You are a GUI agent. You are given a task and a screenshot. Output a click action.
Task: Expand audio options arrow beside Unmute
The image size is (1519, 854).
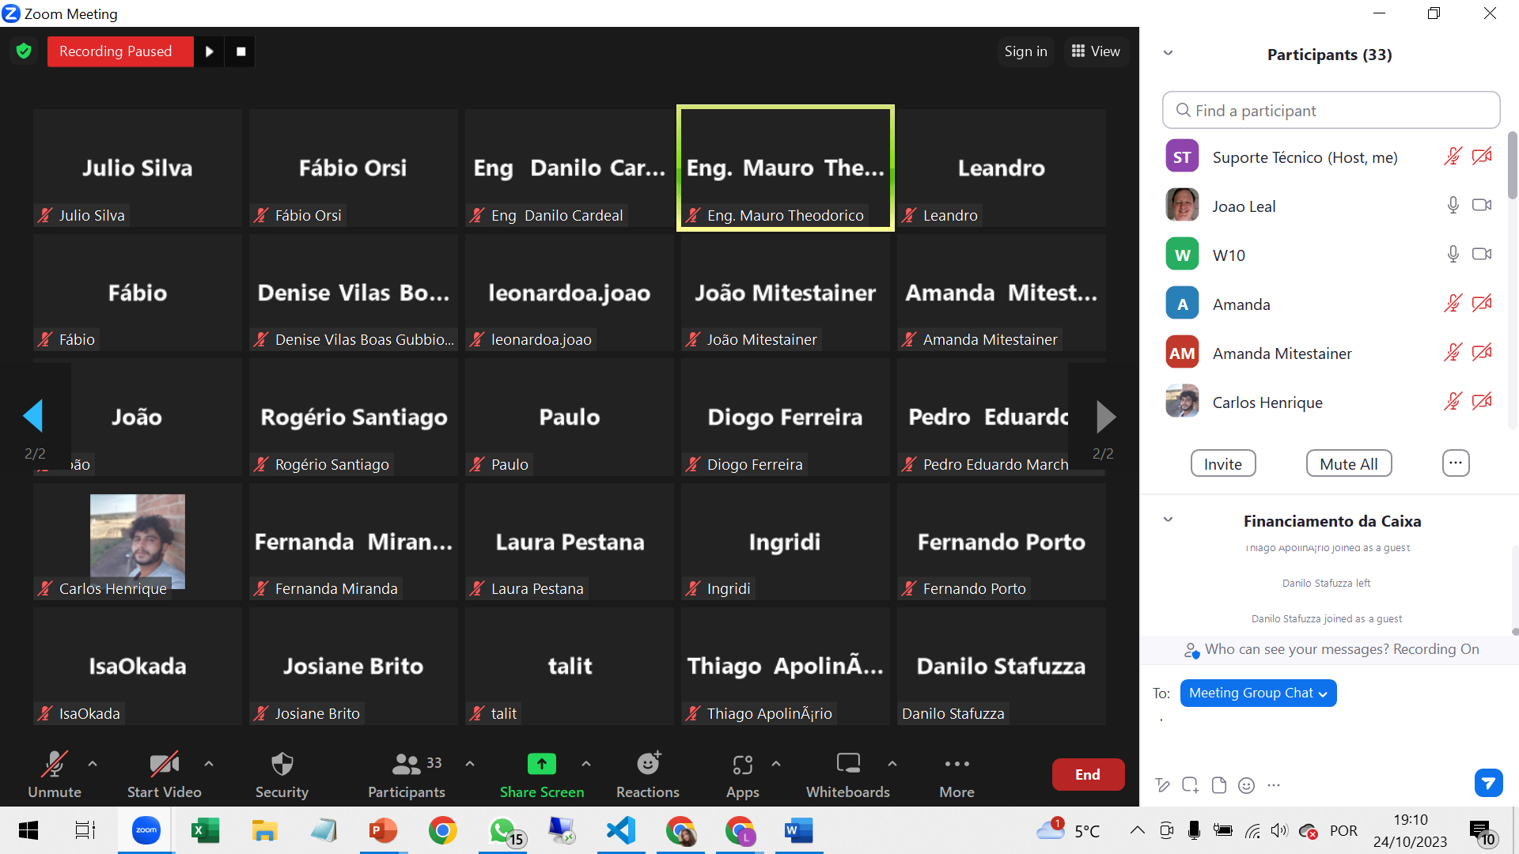93,764
